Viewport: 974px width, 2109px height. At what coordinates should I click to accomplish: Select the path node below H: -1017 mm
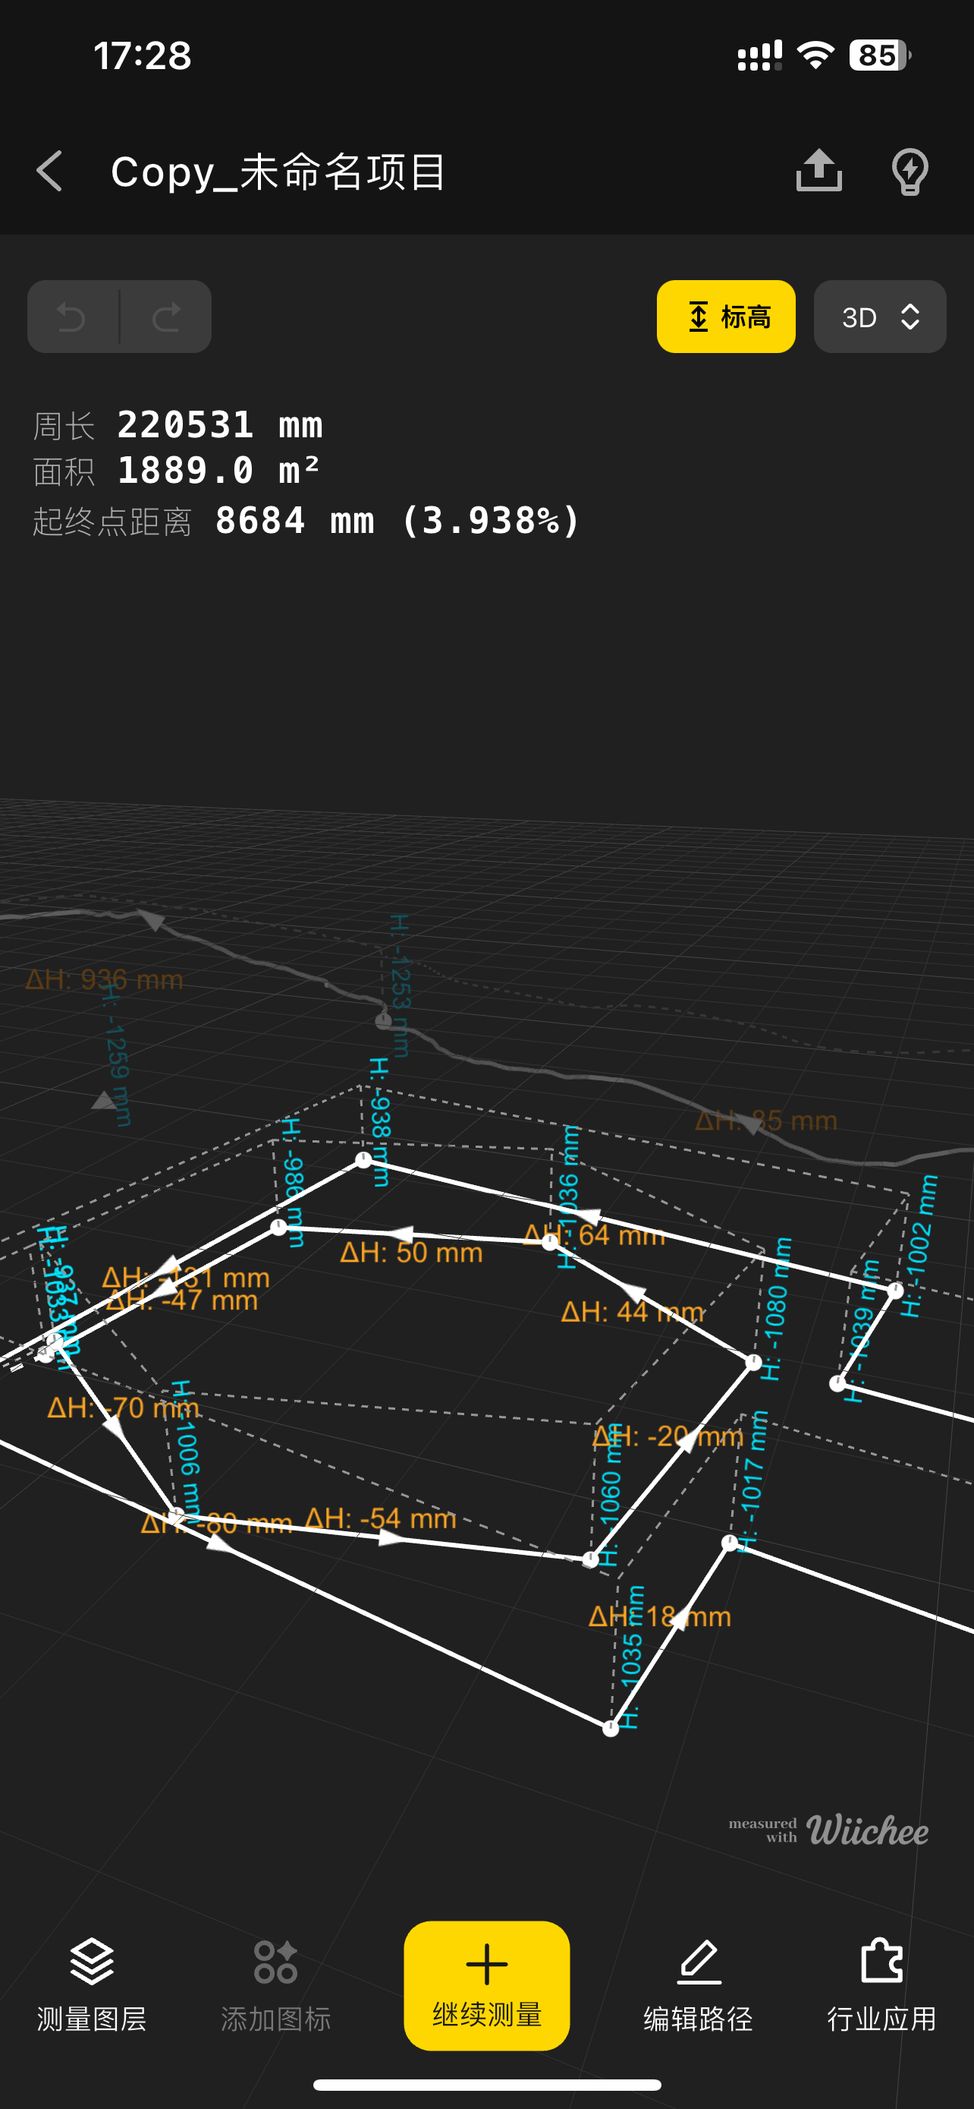click(x=730, y=1543)
